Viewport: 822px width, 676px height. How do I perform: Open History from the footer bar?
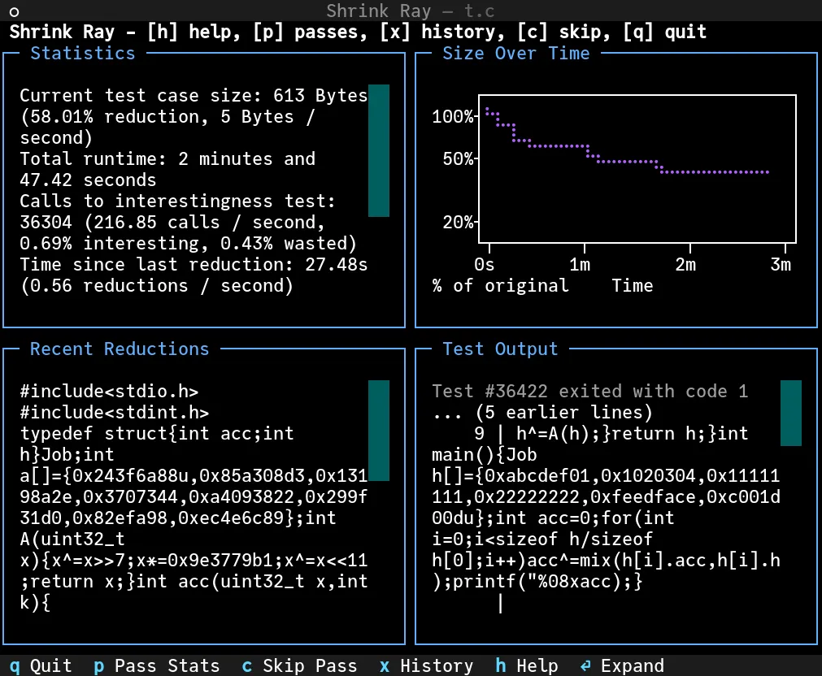point(426,665)
